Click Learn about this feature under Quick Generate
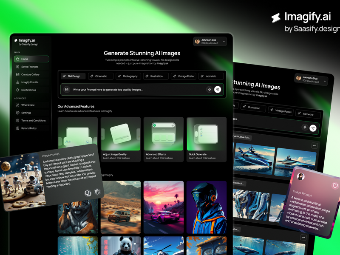 202,158
